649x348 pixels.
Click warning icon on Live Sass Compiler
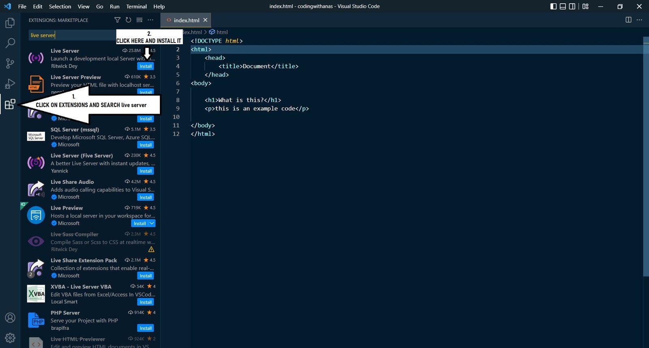[151, 249]
